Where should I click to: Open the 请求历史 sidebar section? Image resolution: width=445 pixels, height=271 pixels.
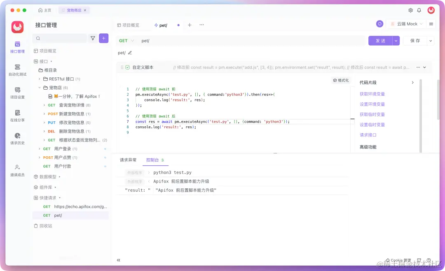click(17, 139)
